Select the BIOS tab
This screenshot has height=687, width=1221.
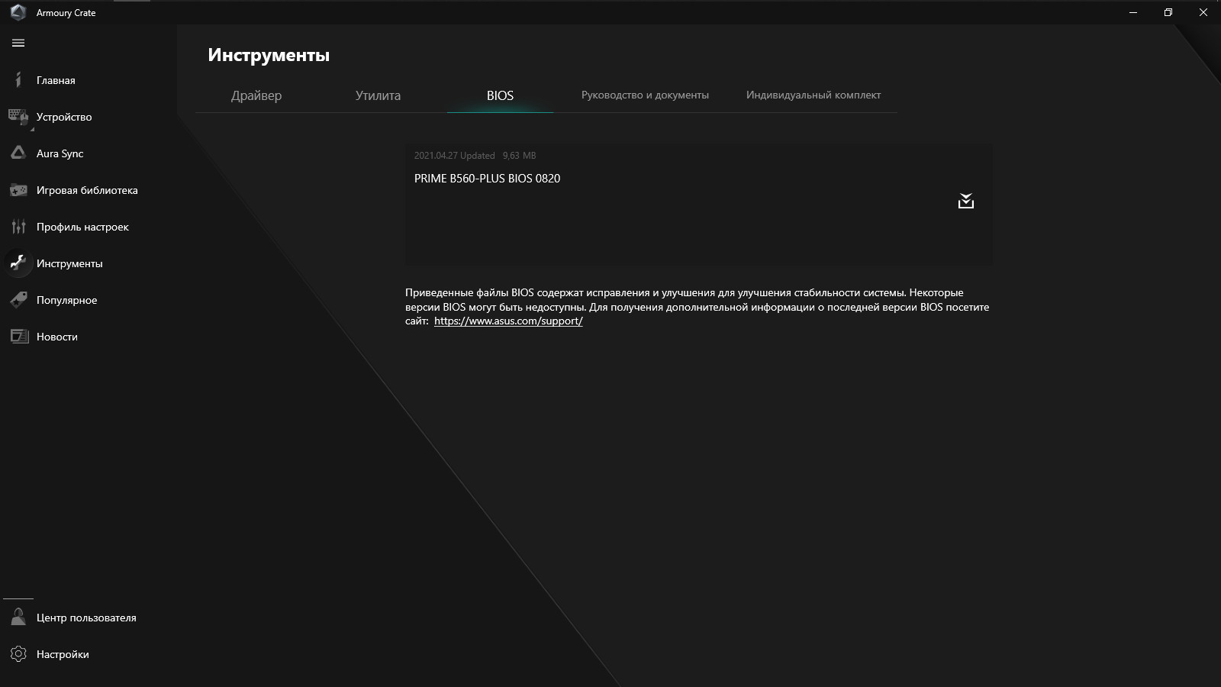pos(500,95)
